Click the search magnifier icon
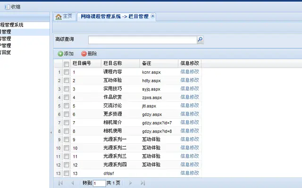The image size is (302, 188). 200,40
